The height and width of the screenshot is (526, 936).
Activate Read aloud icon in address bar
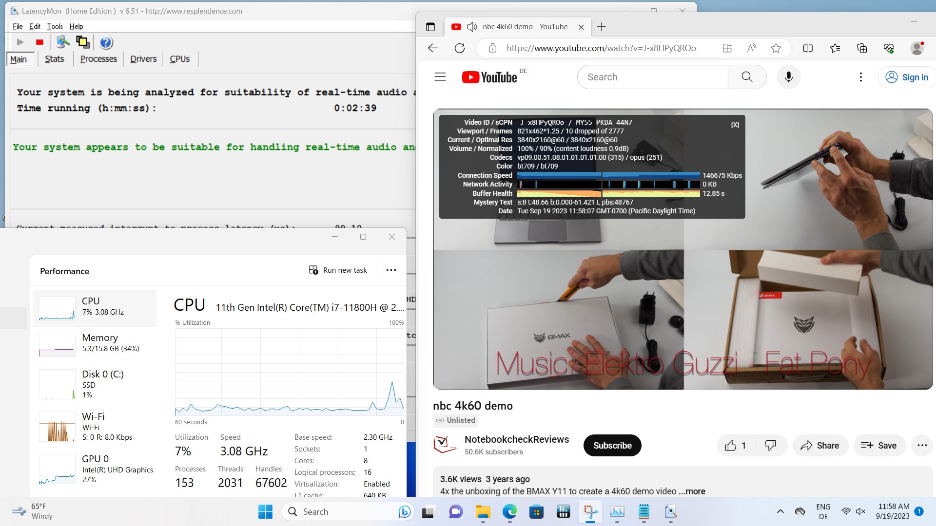pos(752,48)
